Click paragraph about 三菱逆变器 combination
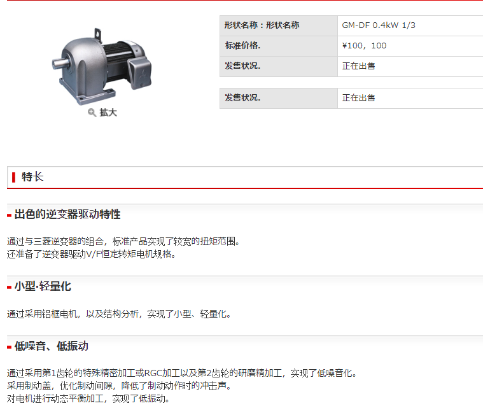 [123, 241]
